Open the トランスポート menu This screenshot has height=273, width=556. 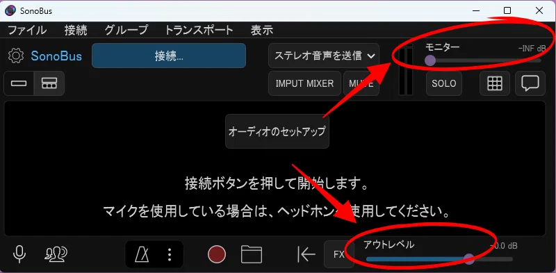[199, 30]
